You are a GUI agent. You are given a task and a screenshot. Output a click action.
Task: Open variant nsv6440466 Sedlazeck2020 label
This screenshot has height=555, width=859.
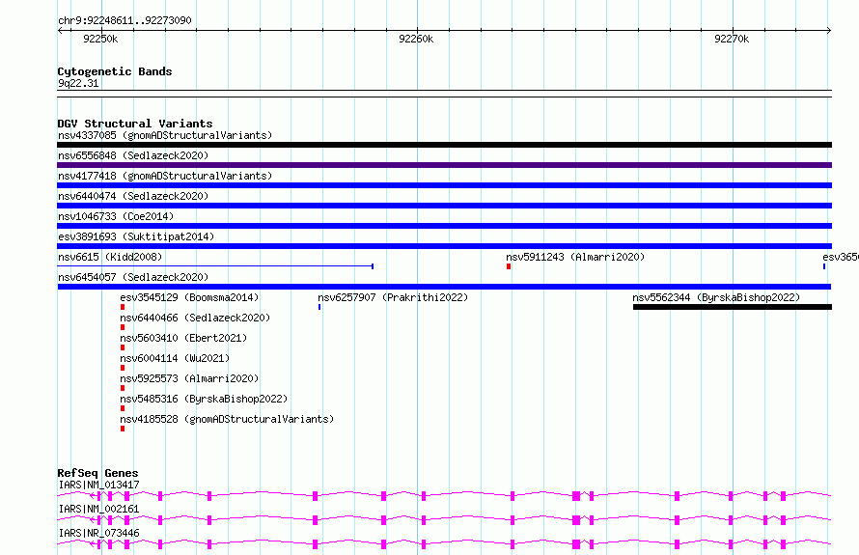click(x=195, y=318)
